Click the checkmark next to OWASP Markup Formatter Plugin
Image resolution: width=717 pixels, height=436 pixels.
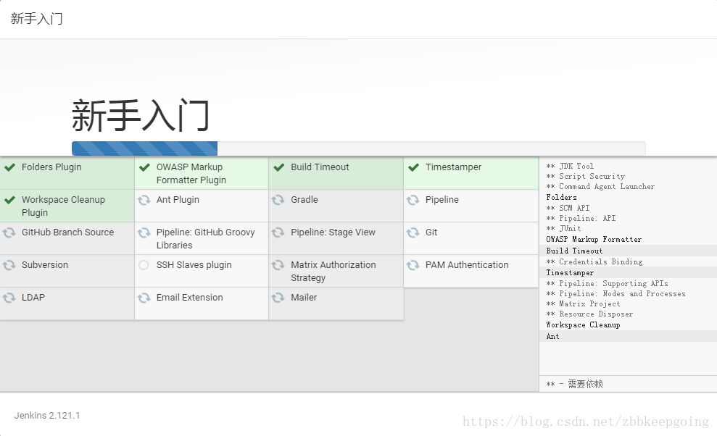144,167
